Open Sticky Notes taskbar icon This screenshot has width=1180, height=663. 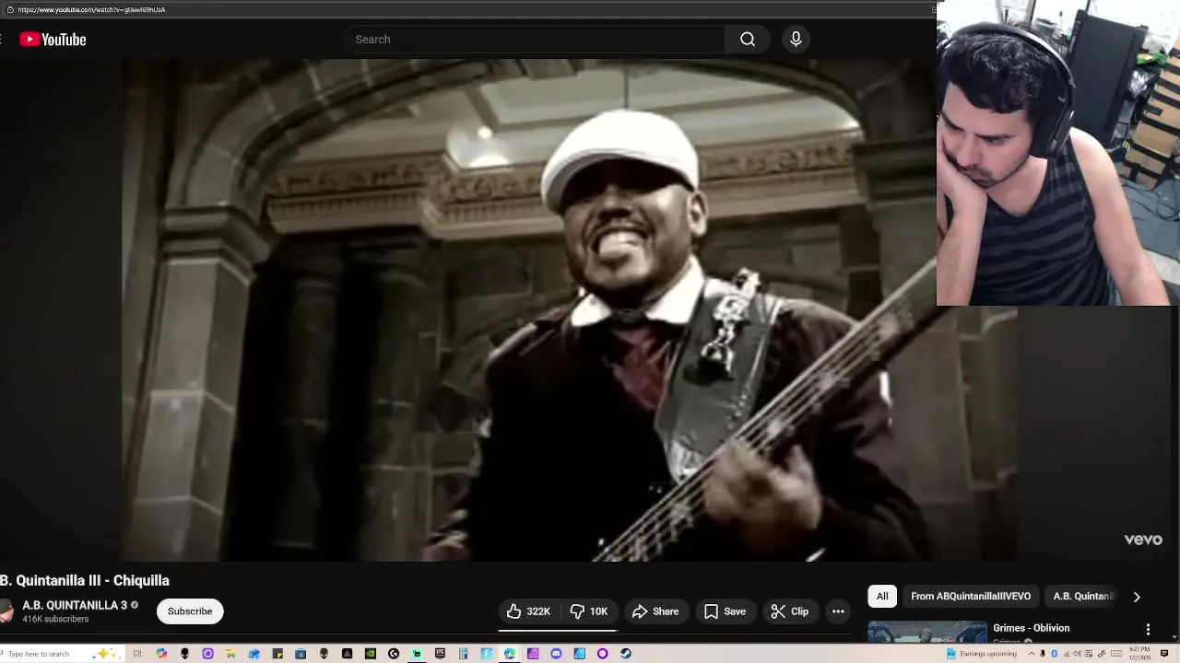tap(277, 654)
